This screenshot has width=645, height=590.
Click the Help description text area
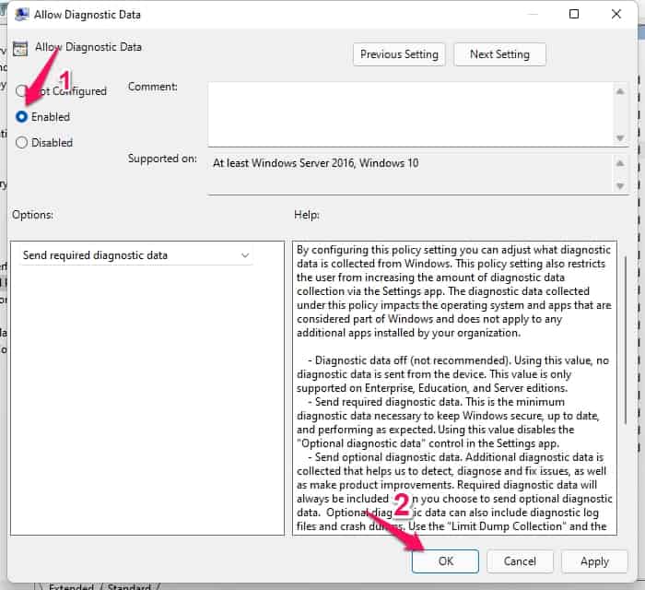point(454,388)
